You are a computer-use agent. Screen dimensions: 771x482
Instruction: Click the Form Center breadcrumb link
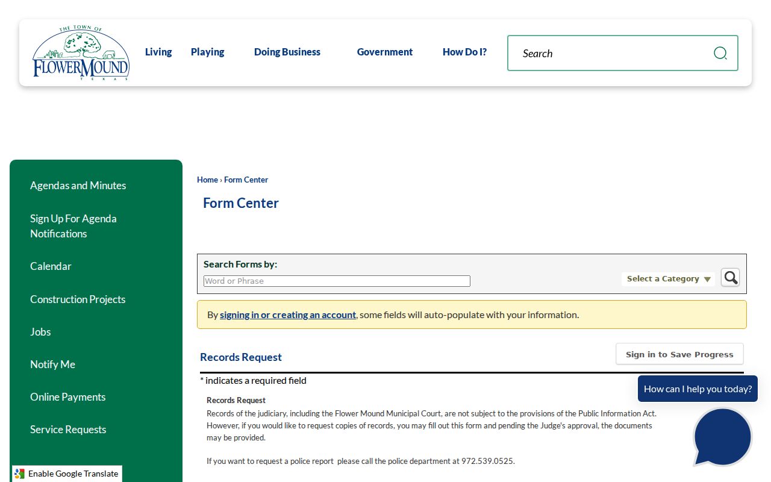(x=246, y=180)
